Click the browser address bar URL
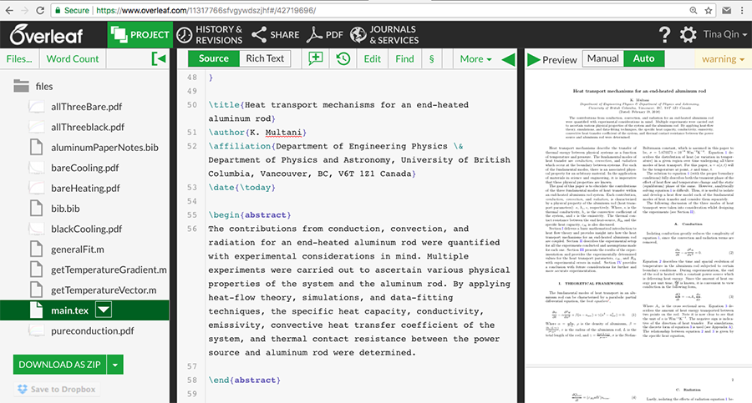The width and height of the screenshot is (752, 403). (x=206, y=10)
